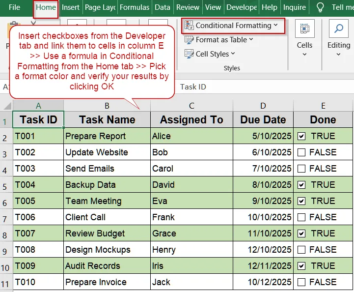Click the Format as Table label
Screen dimensions: 354x292
pyautogui.click(x=221, y=40)
